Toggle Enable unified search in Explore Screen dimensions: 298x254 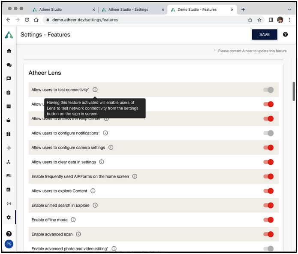pos(268,206)
